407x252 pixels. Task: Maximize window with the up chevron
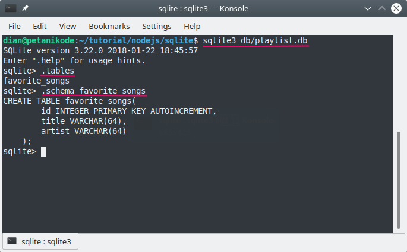[382, 8]
